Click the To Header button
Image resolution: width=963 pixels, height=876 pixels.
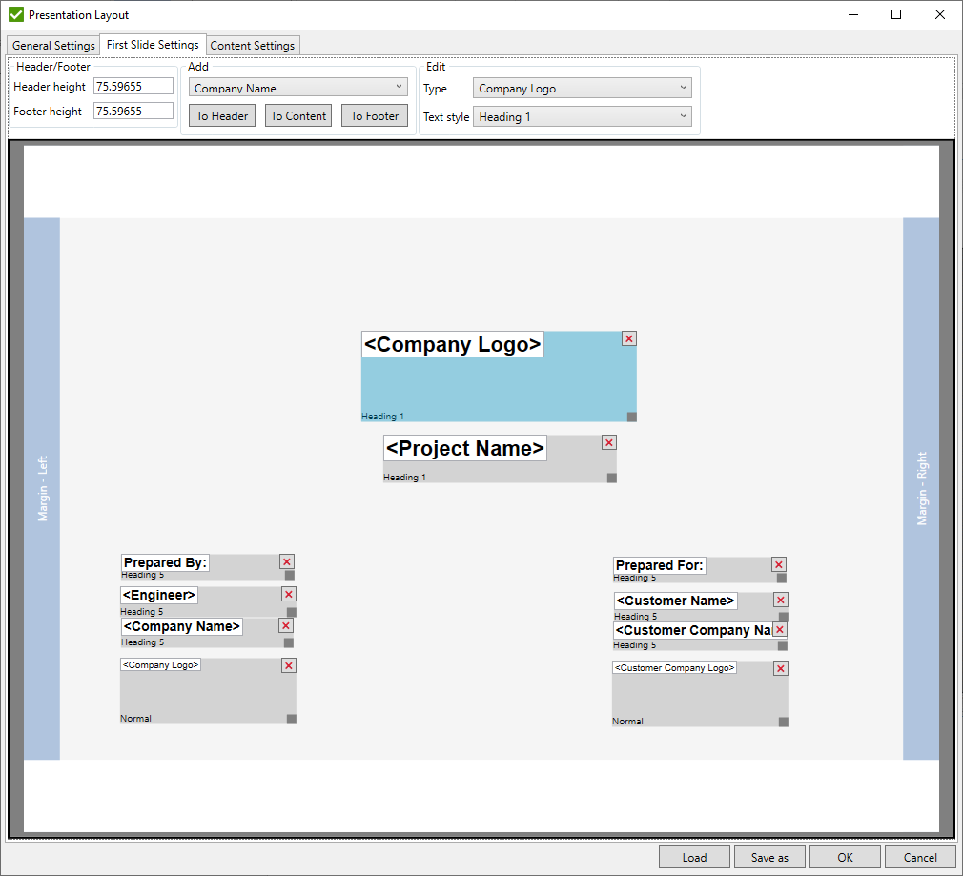[221, 115]
